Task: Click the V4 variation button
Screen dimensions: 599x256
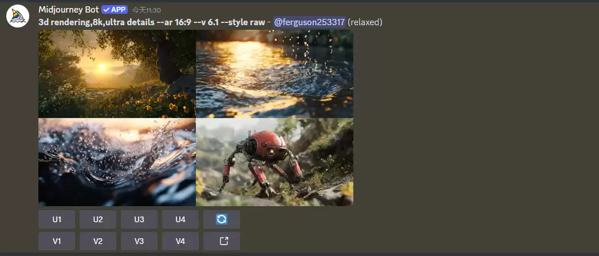Action: point(180,241)
